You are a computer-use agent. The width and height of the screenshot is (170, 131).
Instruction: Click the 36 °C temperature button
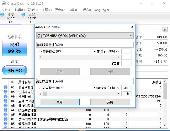coord(15,70)
